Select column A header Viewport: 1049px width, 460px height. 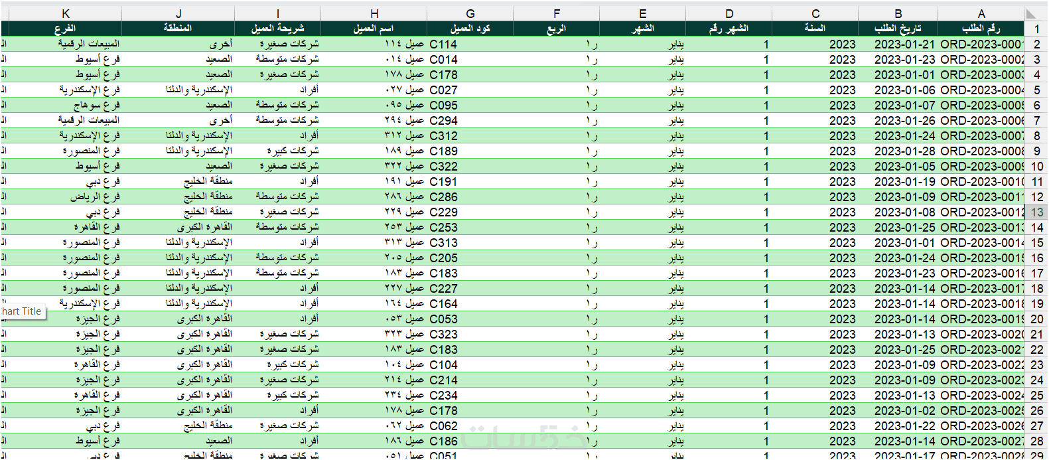click(981, 13)
